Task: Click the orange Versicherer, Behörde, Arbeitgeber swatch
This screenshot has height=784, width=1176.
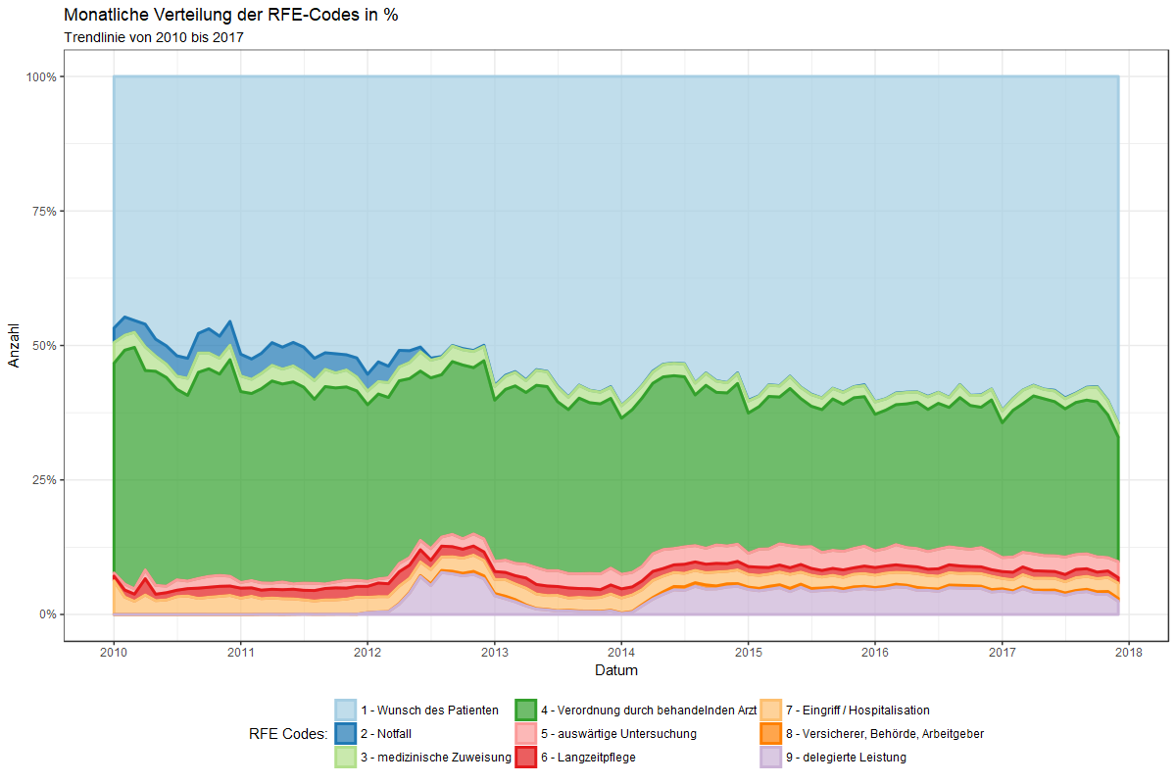Action: 771,734
